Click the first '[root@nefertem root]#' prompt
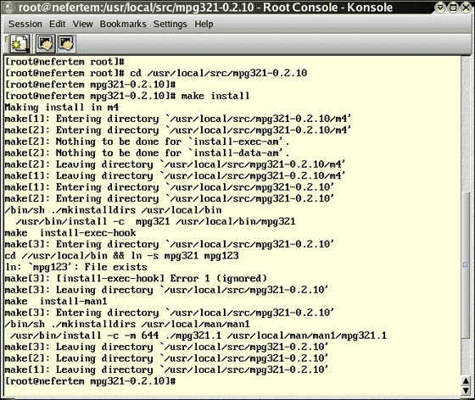Screen dimensions: 475x400 (x=64, y=62)
